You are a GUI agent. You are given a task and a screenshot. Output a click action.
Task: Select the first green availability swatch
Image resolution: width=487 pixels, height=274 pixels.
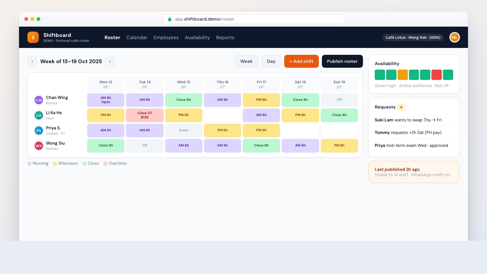click(380, 75)
